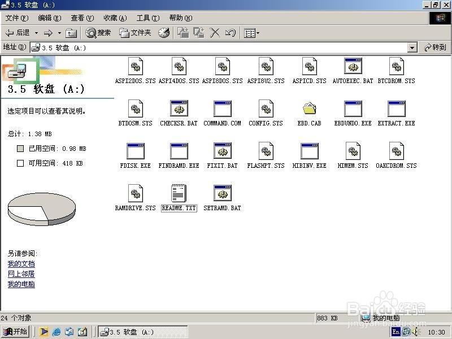
Task: Click the HIBINV.EXE file icon
Action: click(x=309, y=151)
